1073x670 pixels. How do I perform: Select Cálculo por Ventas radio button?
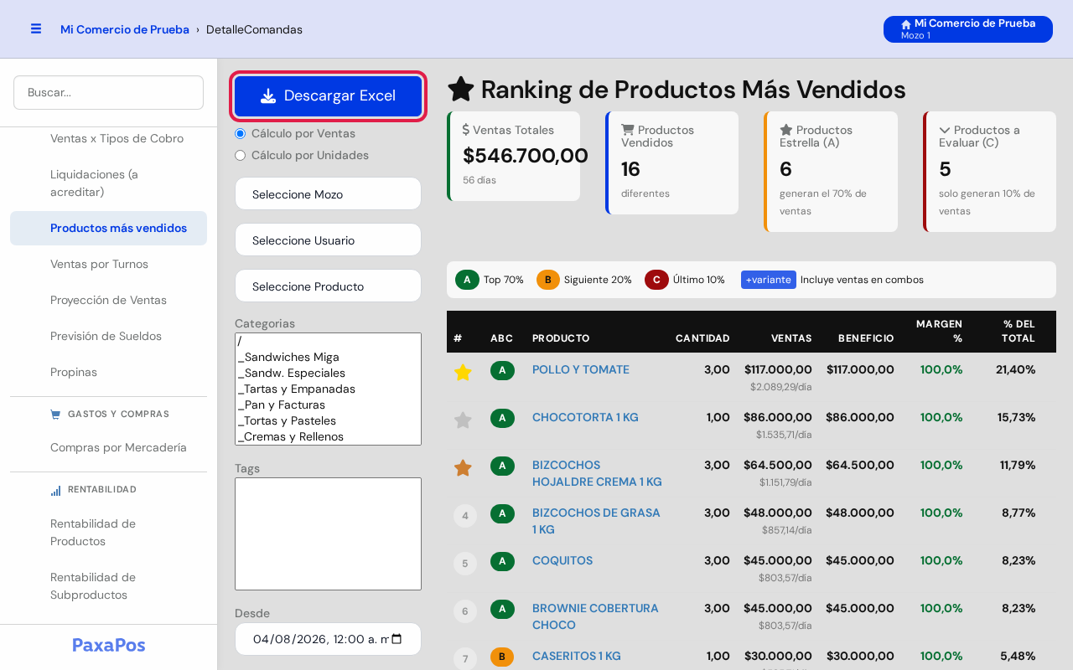tap(241, 133)
